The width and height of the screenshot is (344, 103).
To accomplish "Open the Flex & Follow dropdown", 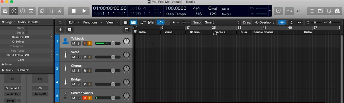I will [39, 55].
